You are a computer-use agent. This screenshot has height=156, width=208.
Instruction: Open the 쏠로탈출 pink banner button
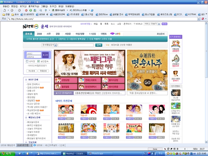[x=66, y=87]
